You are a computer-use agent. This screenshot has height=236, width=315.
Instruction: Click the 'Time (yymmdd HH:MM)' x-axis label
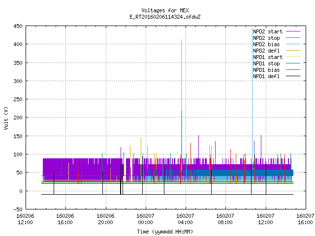click(165, 232)
